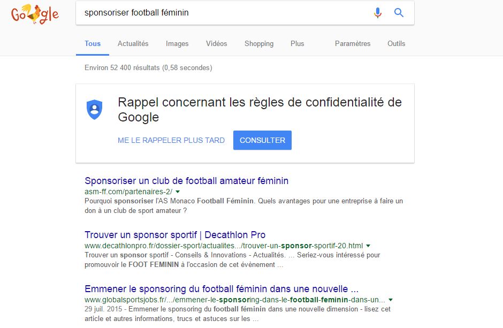Expand the globalsportsjobs.fr result dropdown arrow
503x328 pixels.
point(391,300)
